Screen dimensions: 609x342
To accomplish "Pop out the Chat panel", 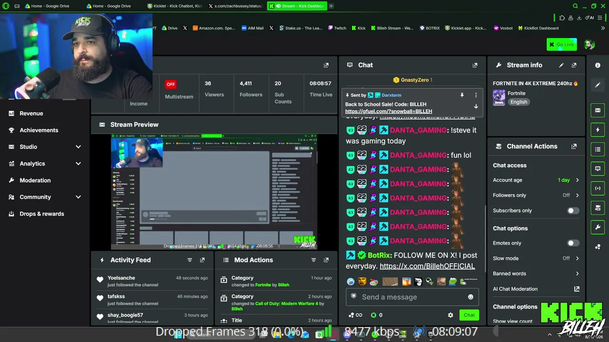I will (x=475, y=65).
